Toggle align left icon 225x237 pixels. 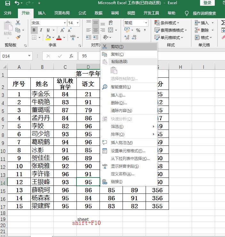click(89, 30)
